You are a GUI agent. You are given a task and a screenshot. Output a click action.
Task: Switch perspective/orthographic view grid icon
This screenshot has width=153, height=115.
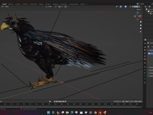point(141,32)
